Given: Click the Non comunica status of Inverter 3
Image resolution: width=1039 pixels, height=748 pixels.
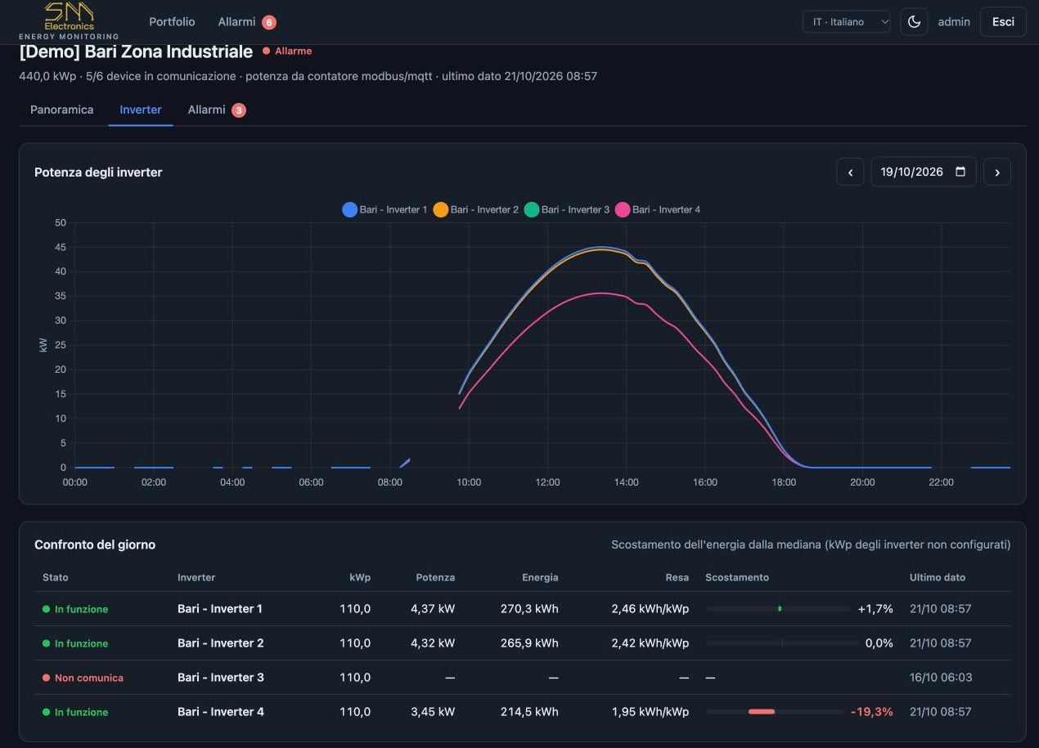Looking at the screenshot, I should pyautogui.click(x=83, y=678).
